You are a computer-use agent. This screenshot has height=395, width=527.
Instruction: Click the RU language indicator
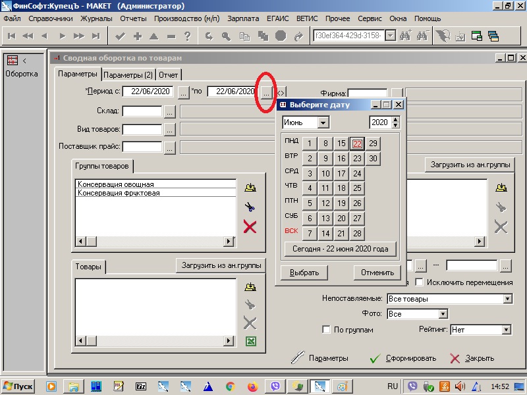[393, 386]
